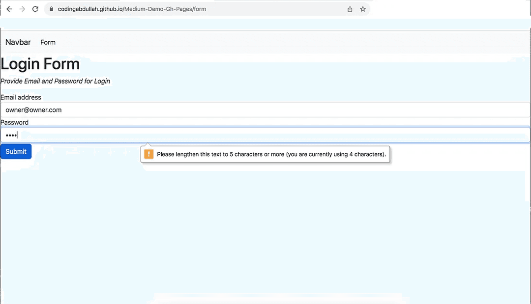
Task: Click the Email address label
Action: [21, 97]
